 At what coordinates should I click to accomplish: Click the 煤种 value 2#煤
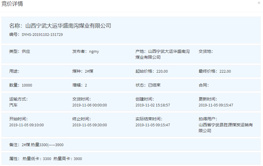point(89,71)
